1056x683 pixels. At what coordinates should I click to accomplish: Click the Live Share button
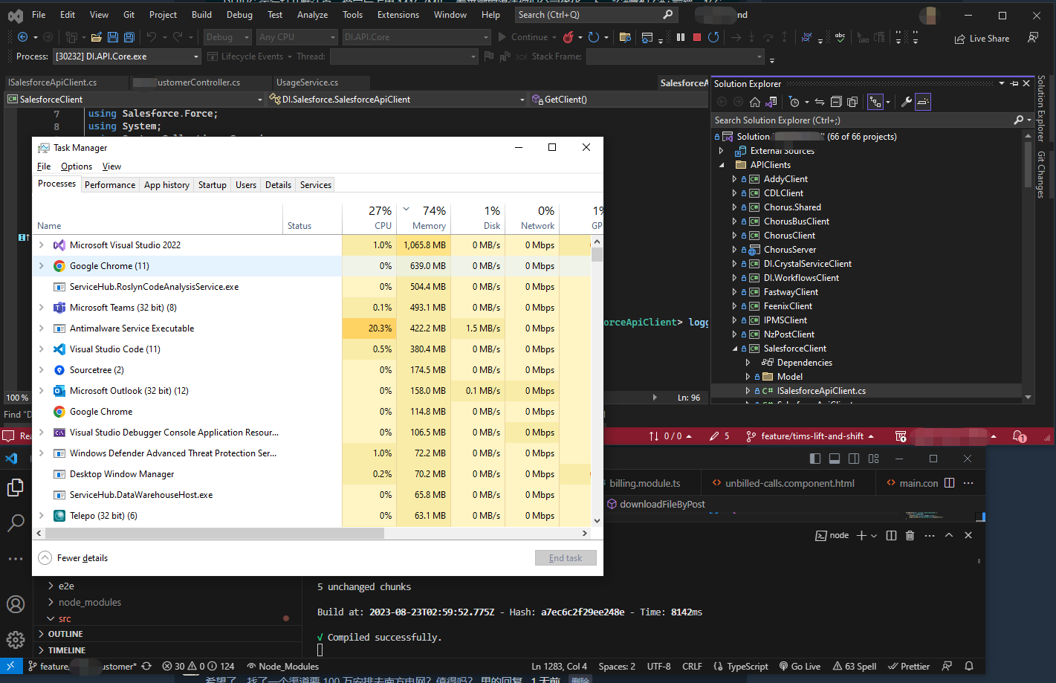(x=982, y=39)
